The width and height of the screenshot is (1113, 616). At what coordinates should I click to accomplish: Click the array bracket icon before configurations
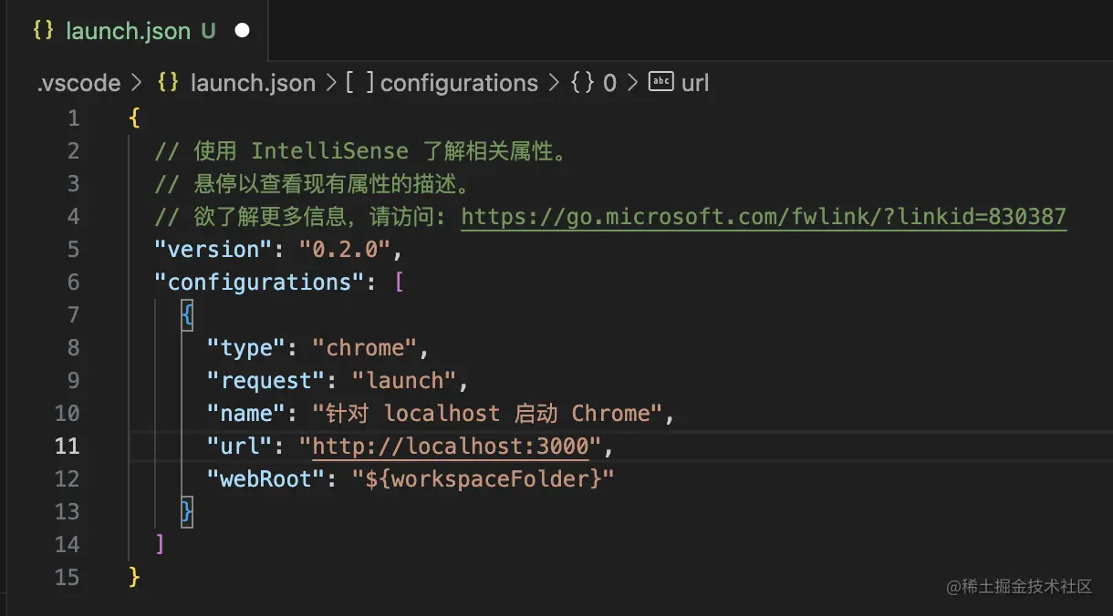(360, 83)
